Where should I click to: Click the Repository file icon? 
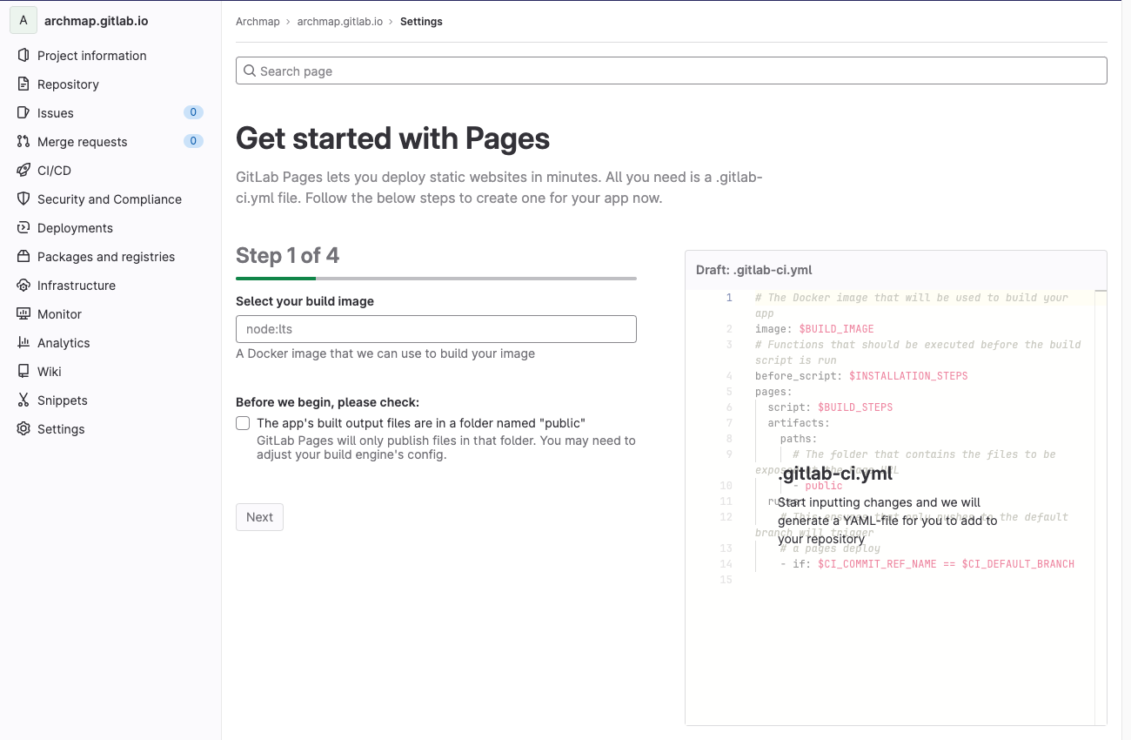pyautogui.click(x=23, y=84)
